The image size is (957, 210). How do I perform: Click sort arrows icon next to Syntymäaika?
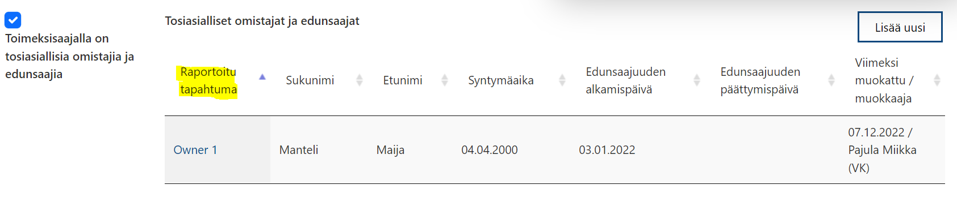[x=562, y=80]
